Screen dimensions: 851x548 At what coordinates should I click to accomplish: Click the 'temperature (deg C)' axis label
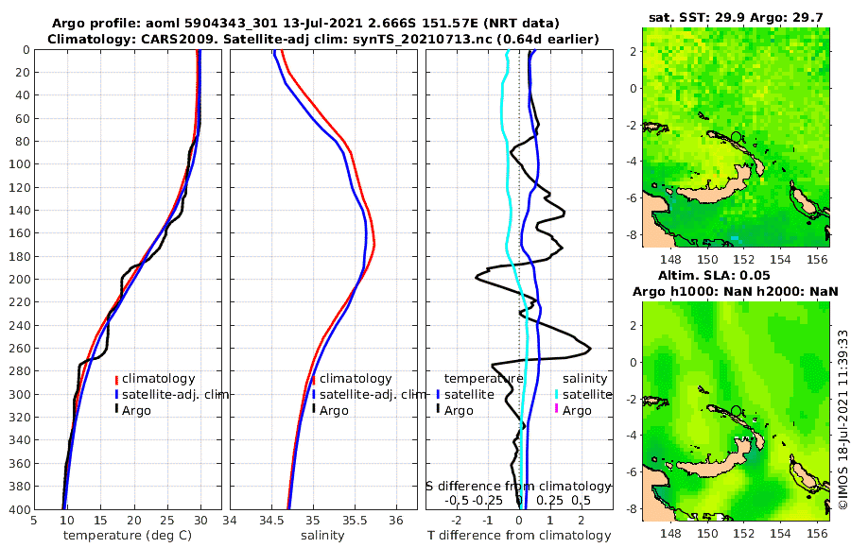click(128, 536)
